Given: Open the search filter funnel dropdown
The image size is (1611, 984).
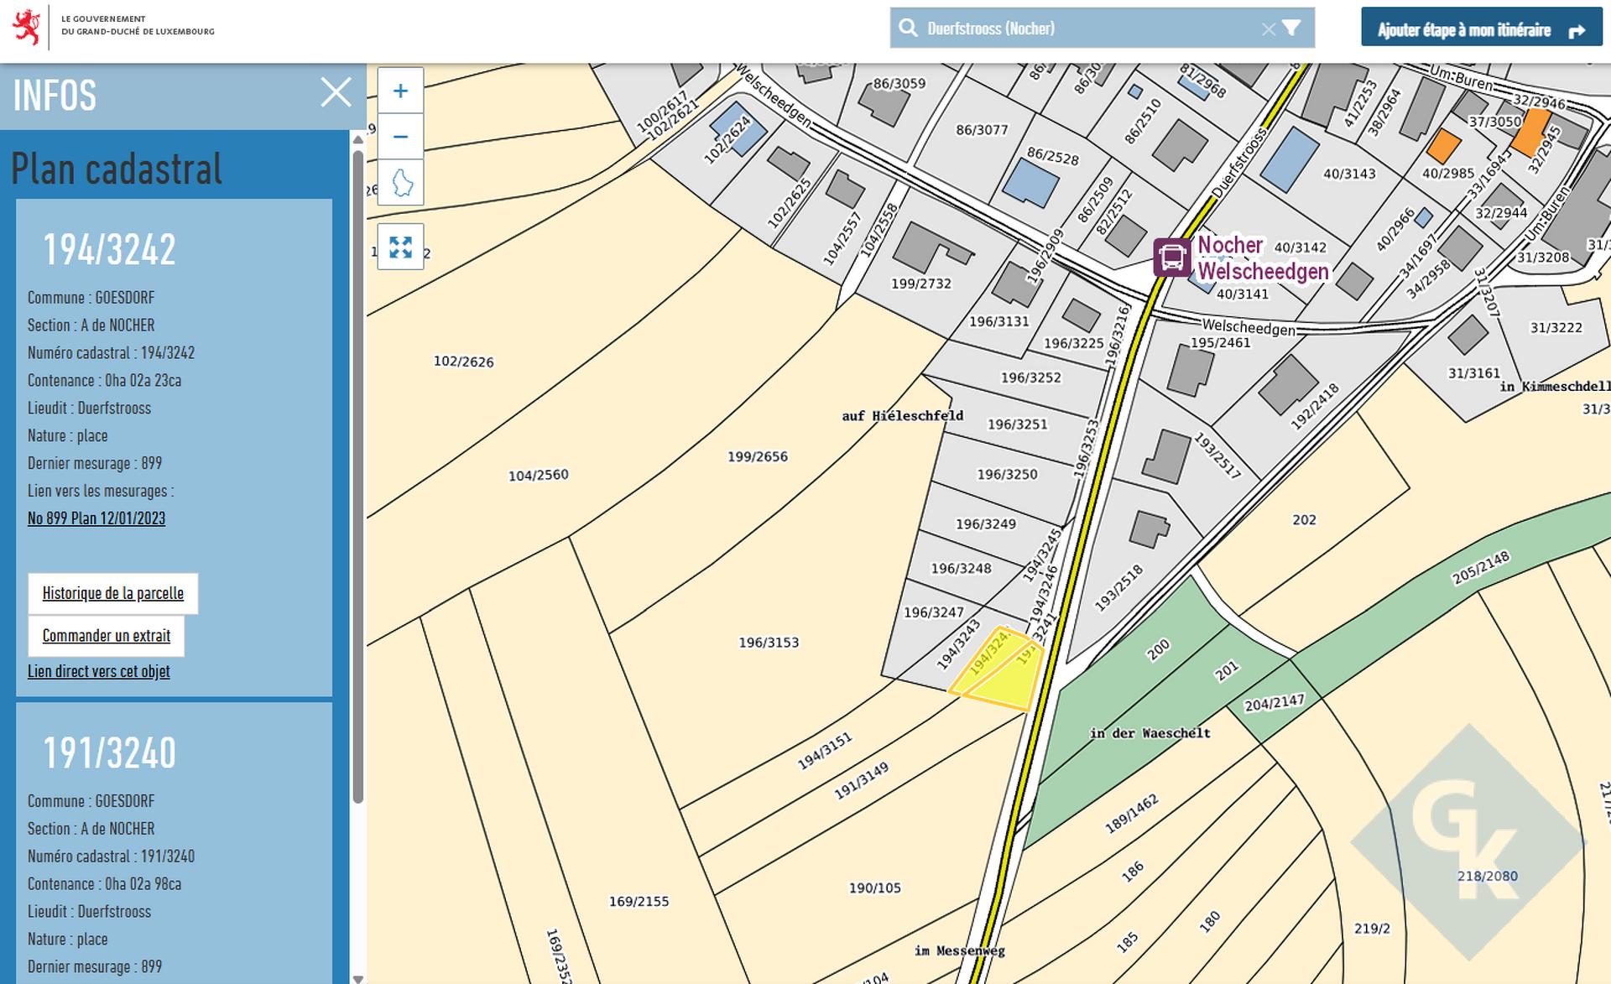Looking at the screenshot, I should [1292, 29].
